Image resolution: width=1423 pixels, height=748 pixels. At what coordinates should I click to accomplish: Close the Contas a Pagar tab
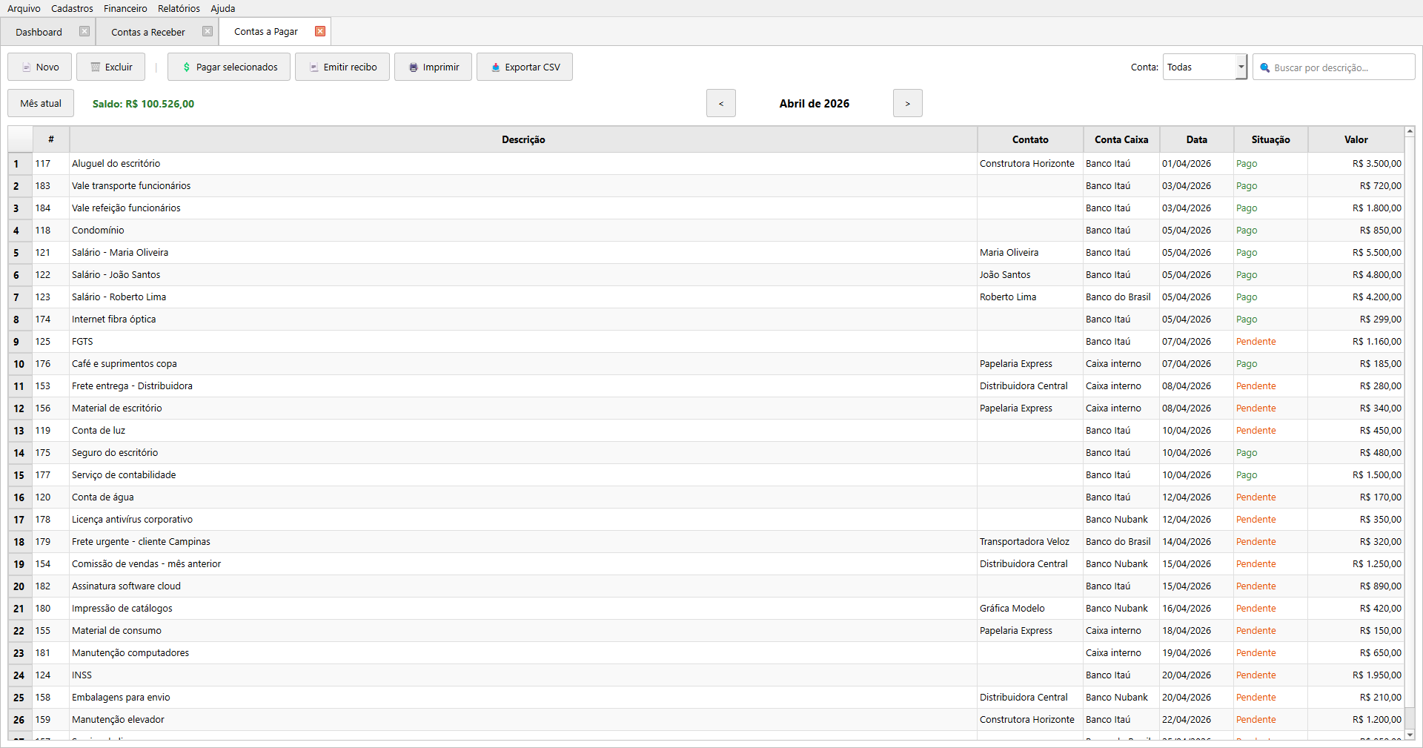[320, 31]
